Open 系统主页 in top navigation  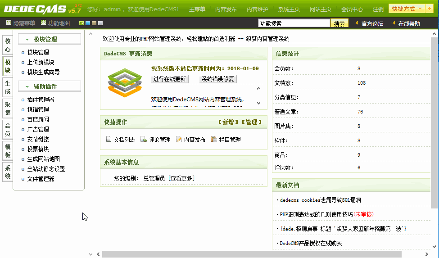(x=289, y=9)
